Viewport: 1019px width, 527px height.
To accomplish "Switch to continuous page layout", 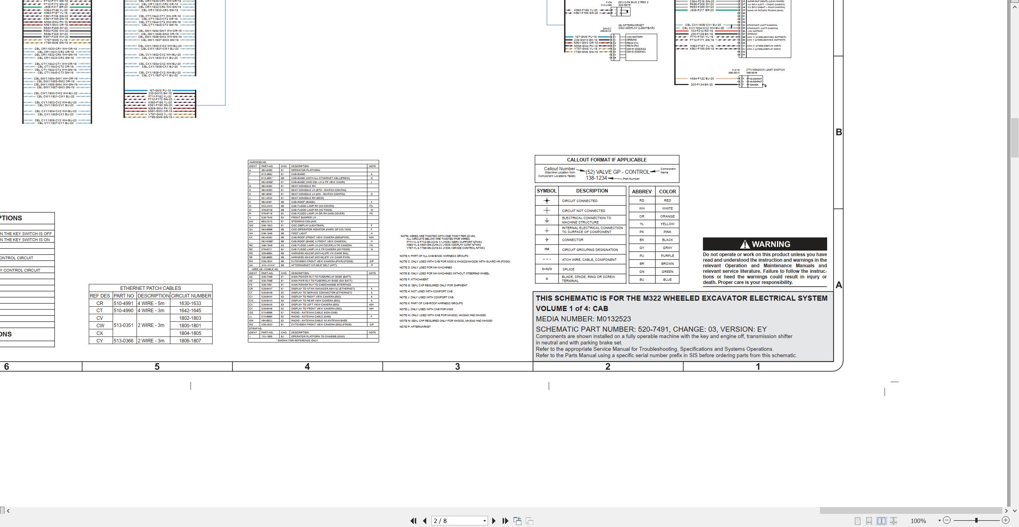I will click(x=869, y=521).
